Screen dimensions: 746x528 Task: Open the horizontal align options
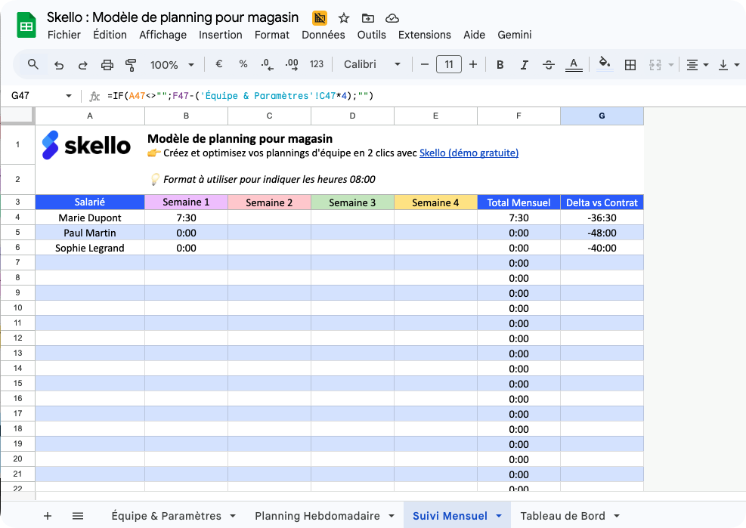(x=695, y=65)
